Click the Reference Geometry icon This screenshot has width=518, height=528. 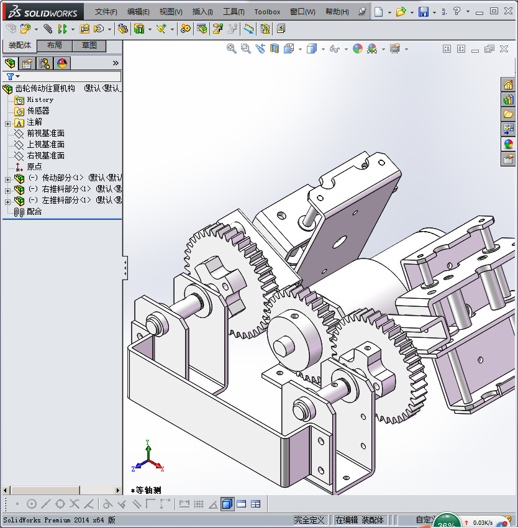[161, 29]
